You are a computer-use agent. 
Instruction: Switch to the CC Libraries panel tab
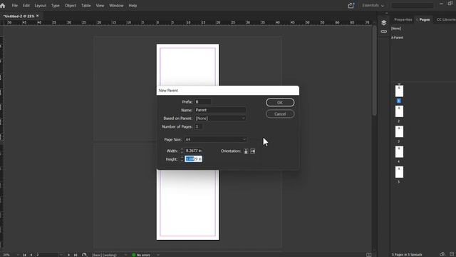point(446,19)
